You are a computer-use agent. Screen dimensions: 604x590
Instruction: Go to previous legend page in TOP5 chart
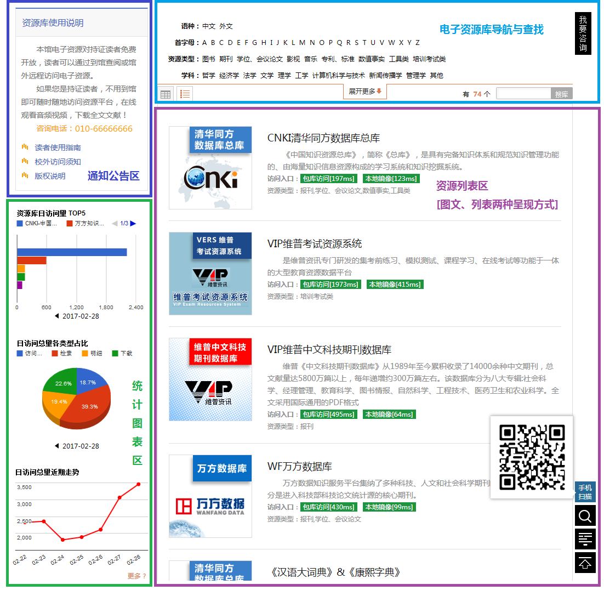[115, 224]
